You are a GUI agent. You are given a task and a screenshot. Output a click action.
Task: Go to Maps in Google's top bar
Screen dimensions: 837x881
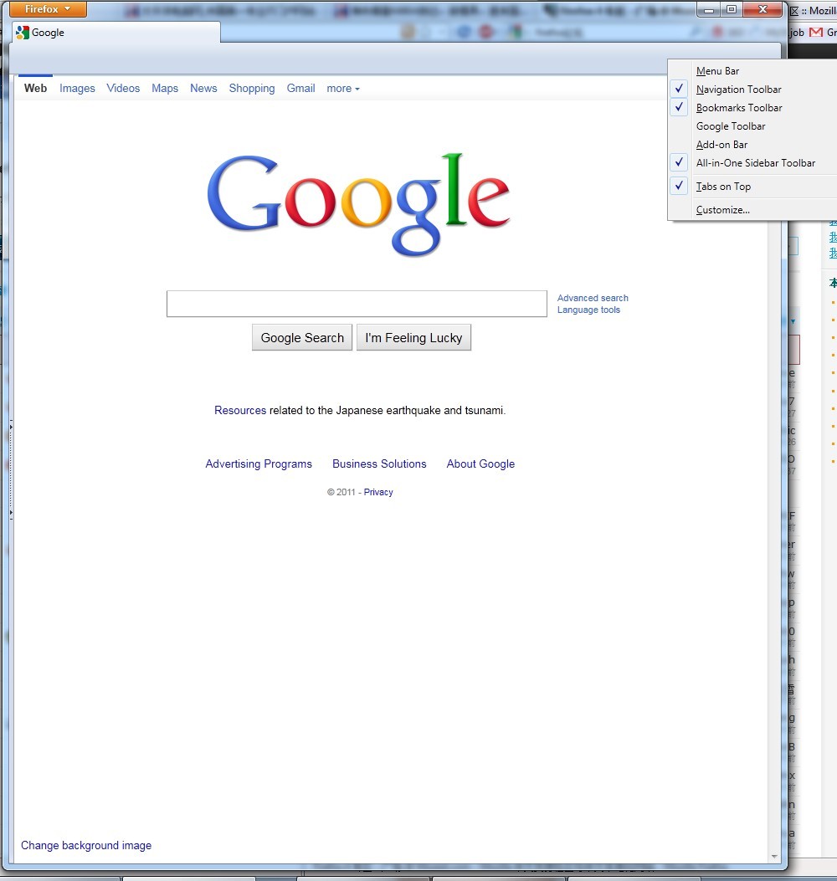pos(165,88)
